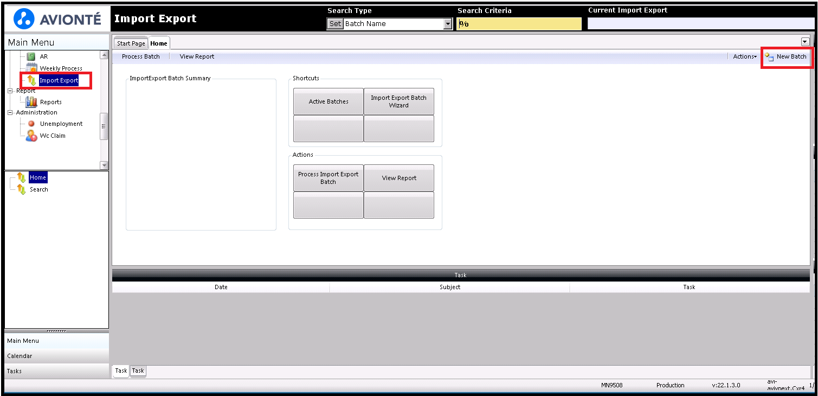818x396 pixels.
Task: Click the Wc Claim person icon
Action: 31,136
